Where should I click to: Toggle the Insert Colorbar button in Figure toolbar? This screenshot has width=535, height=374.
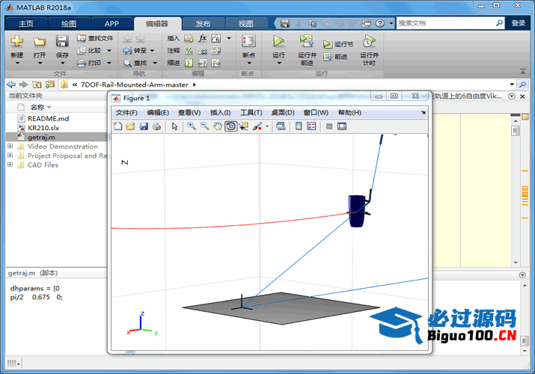coord(299,126)
